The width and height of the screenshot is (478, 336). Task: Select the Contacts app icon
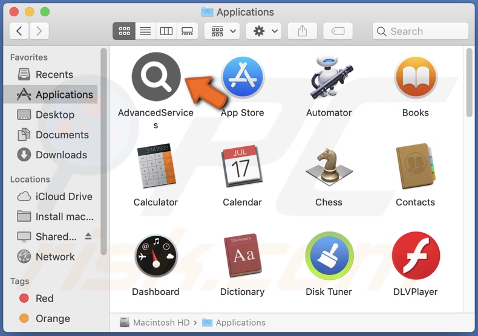click(x=416, y=166)
